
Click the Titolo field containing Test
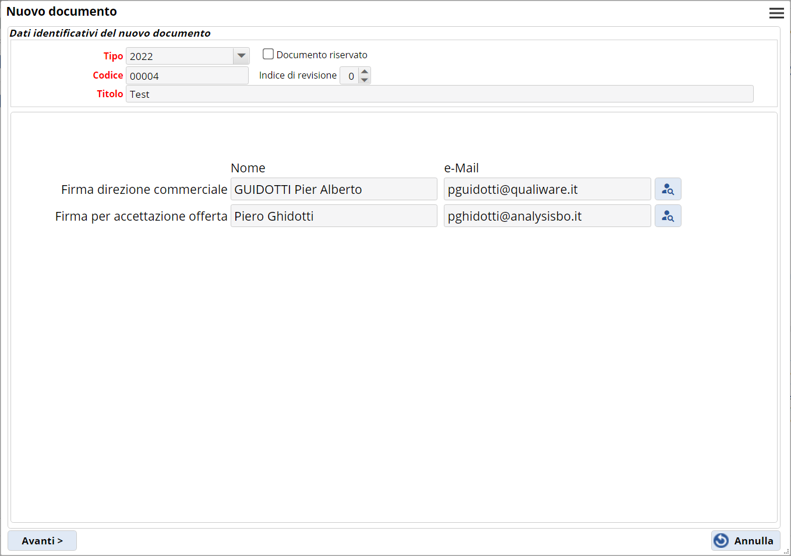(x=439, y=94)
